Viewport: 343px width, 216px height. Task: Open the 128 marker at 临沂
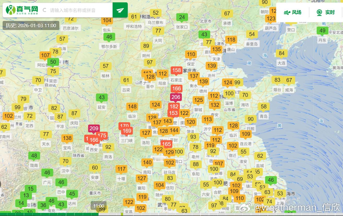click(233, 126)
